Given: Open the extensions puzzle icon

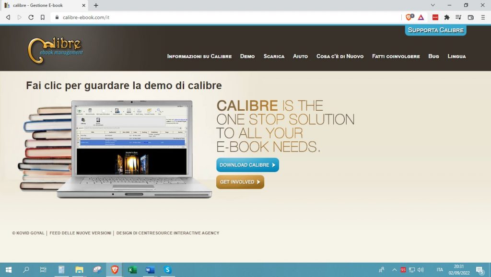Looking at the screenshot, I should click(x=447, y=16).
